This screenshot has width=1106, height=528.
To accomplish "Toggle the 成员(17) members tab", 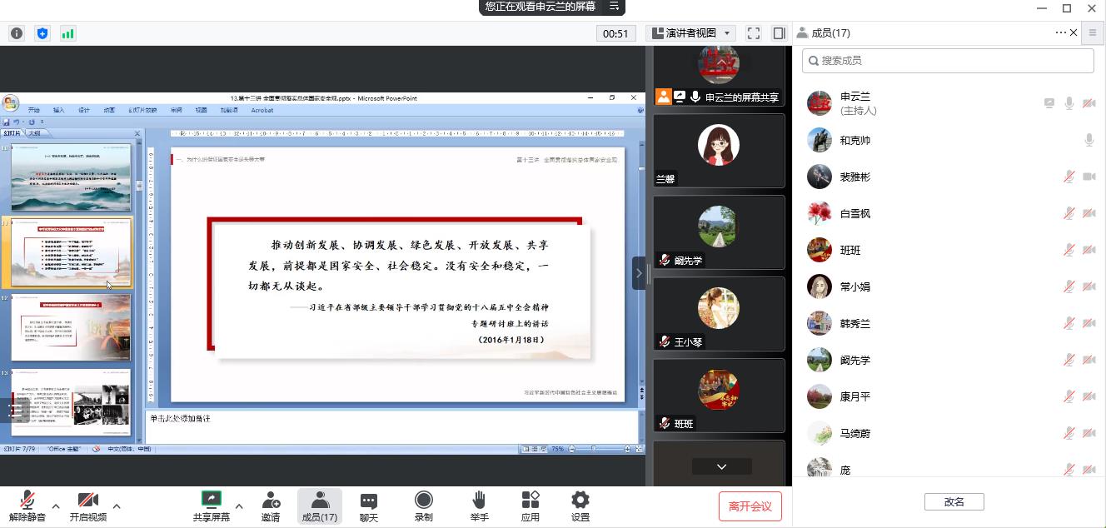I will [x=320, y=506].
